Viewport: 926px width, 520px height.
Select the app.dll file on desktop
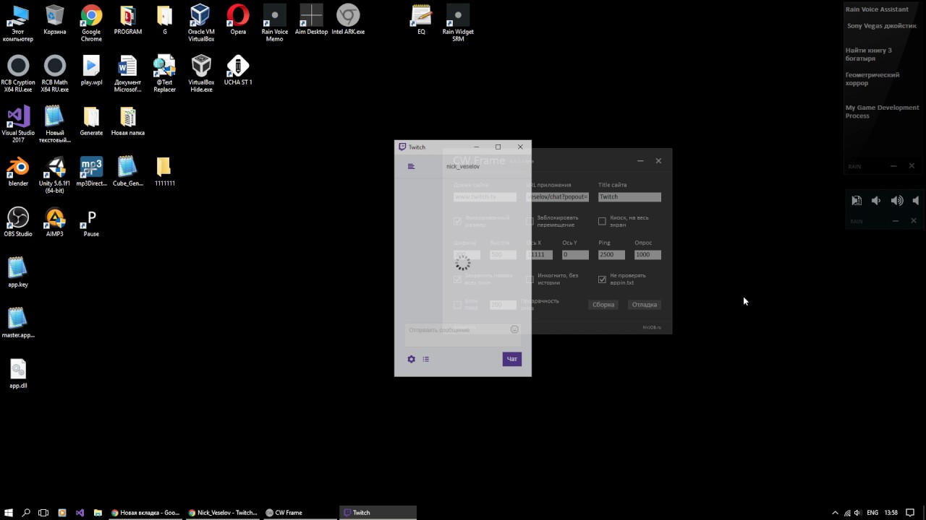pyautogui.click(x=18, y=373)
